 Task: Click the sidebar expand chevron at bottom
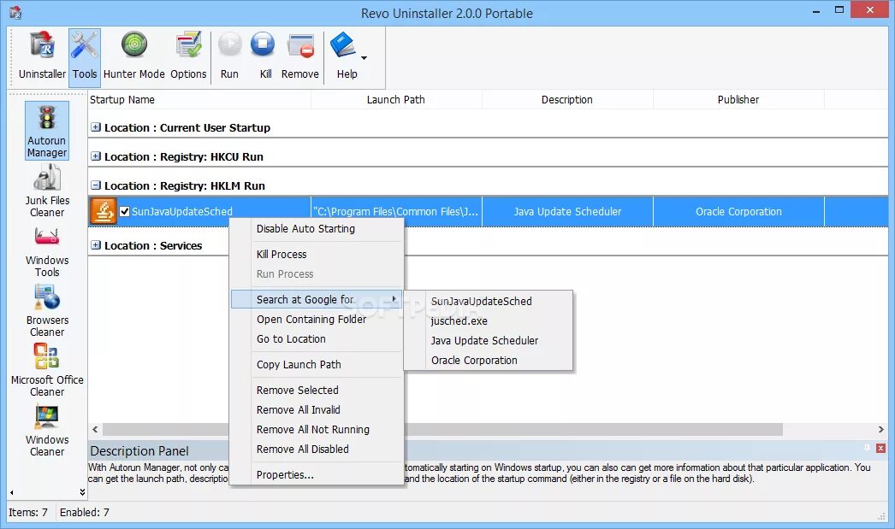[x=82, y=492]
